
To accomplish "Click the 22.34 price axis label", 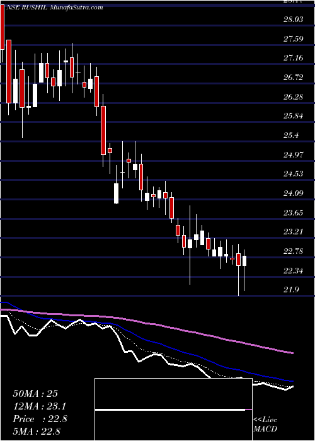I will (293, 271).
